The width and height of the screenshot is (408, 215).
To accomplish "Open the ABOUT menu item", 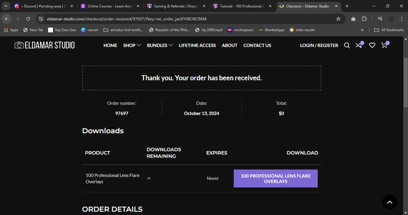I will (229, 45).
